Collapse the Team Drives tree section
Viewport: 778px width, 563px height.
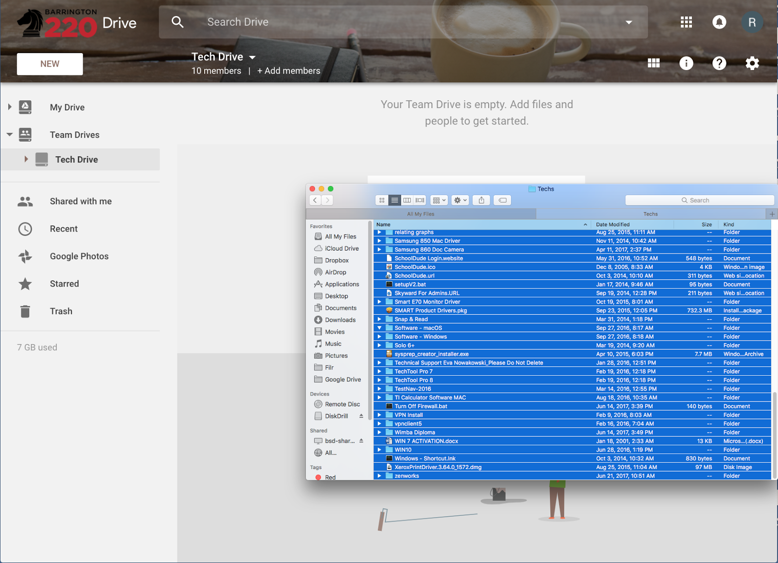10,134
